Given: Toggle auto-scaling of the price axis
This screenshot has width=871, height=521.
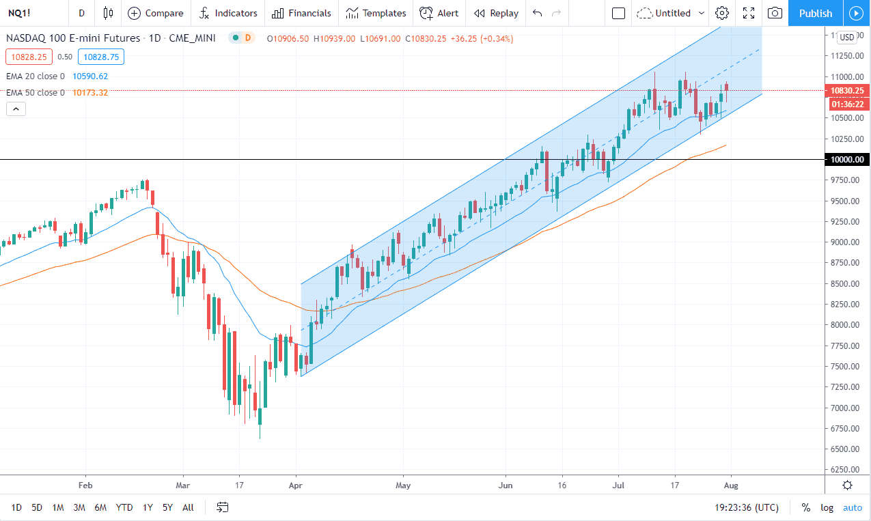Looking at the screenshot, I should coord(852,507).
